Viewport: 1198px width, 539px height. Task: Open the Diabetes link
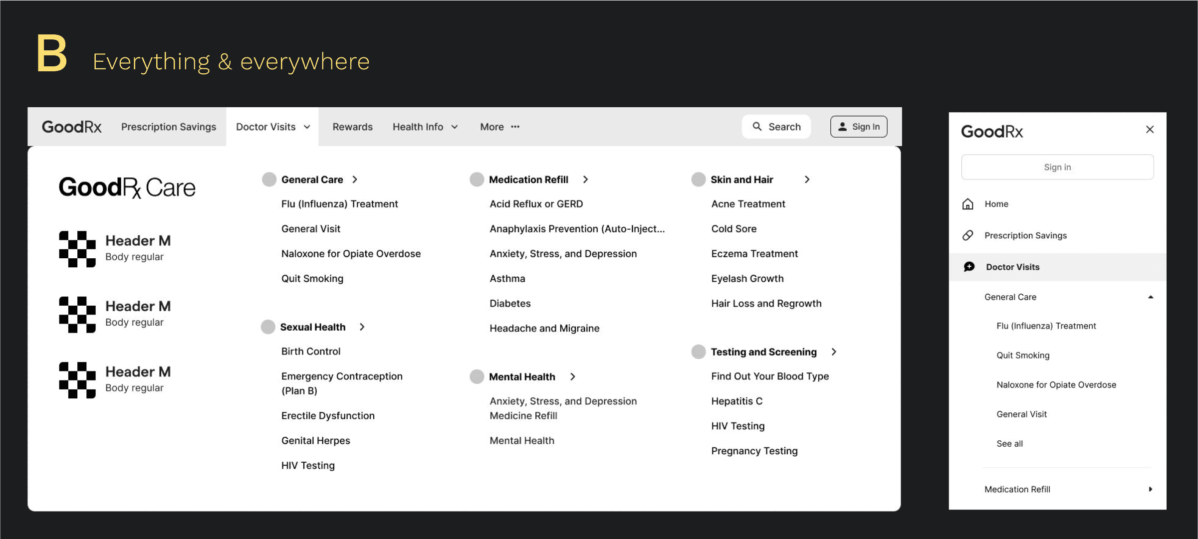pos(510,304)
